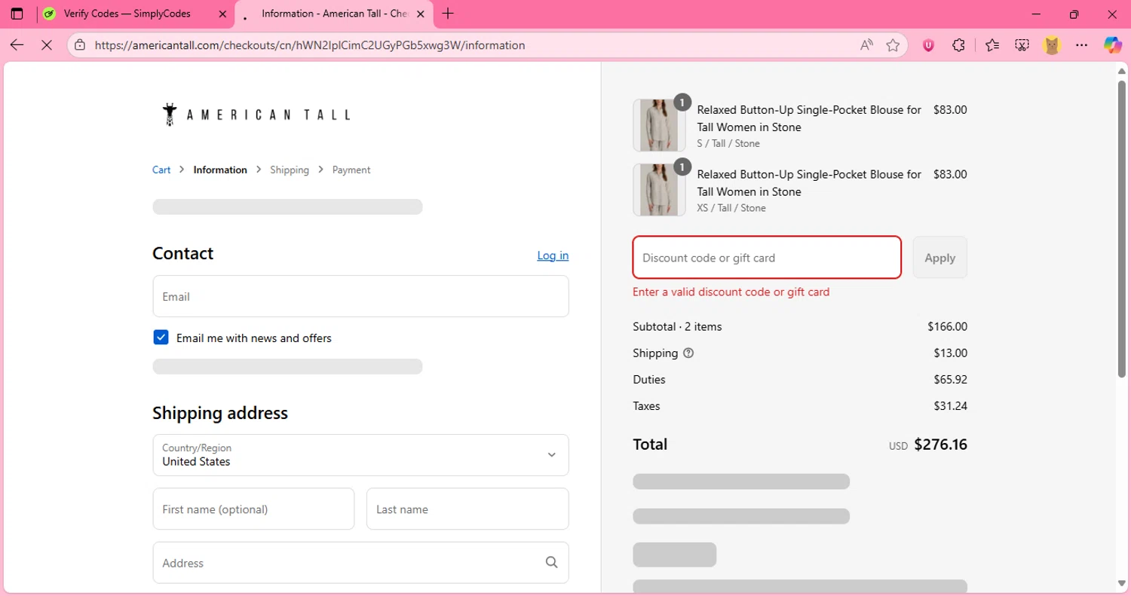Open the screenshot capture toolbar icon

tap(1022, 45)
